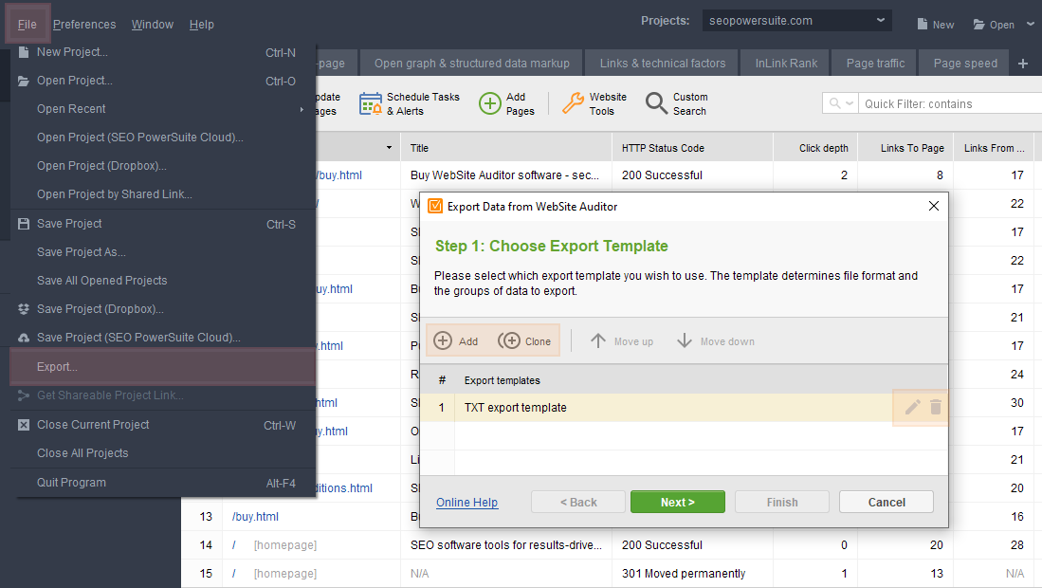This screenshot has width=1042, height=588.
Task: Switch to Page speed tab
Action: click(x=965, y=64)
